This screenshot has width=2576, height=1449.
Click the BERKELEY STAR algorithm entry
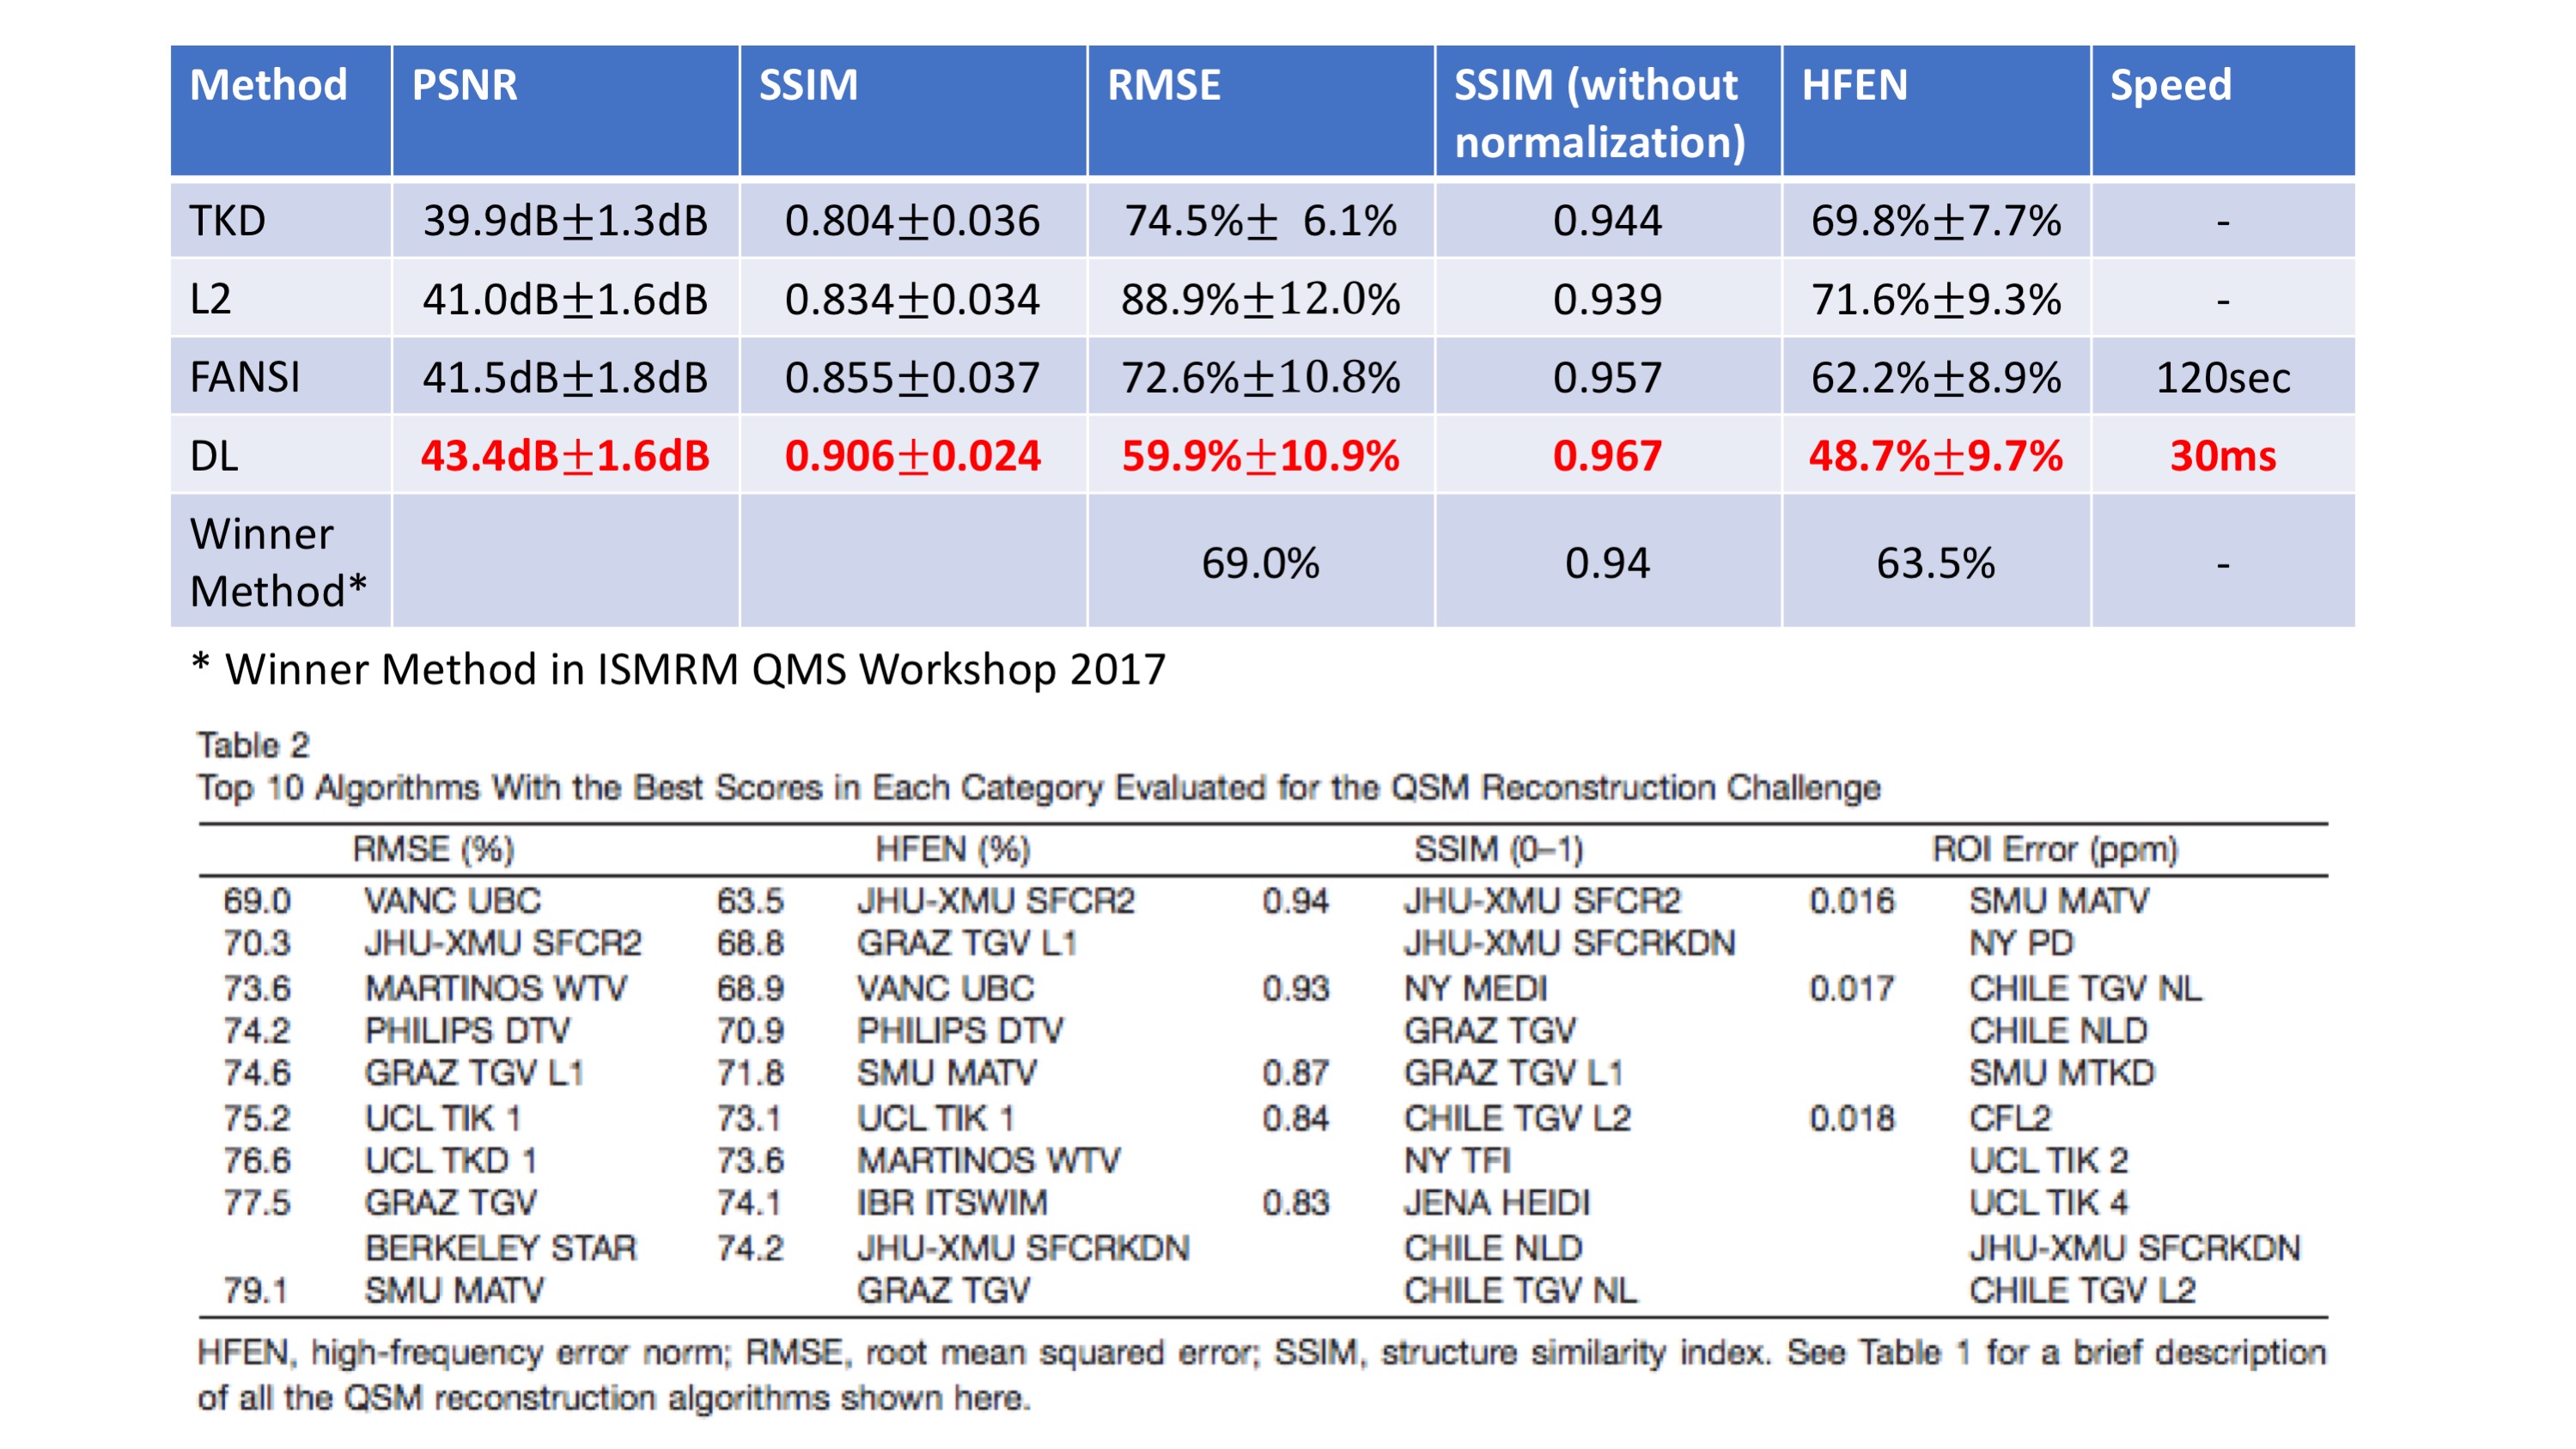(500, 1248)
